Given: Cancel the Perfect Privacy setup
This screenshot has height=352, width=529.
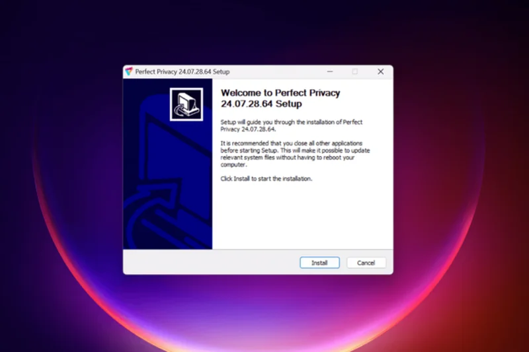Looking at the screenshot, I should (366, 263).
